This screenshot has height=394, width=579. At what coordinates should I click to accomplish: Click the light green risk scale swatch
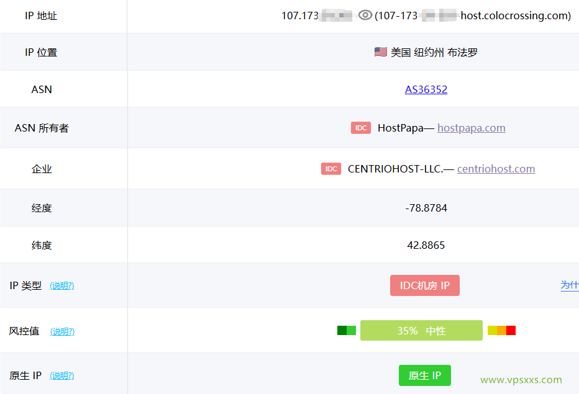(x=351, y=330)
